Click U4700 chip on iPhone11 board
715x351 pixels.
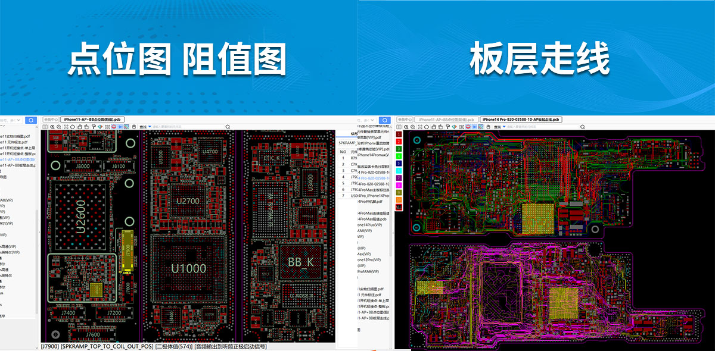pos(210,151)
